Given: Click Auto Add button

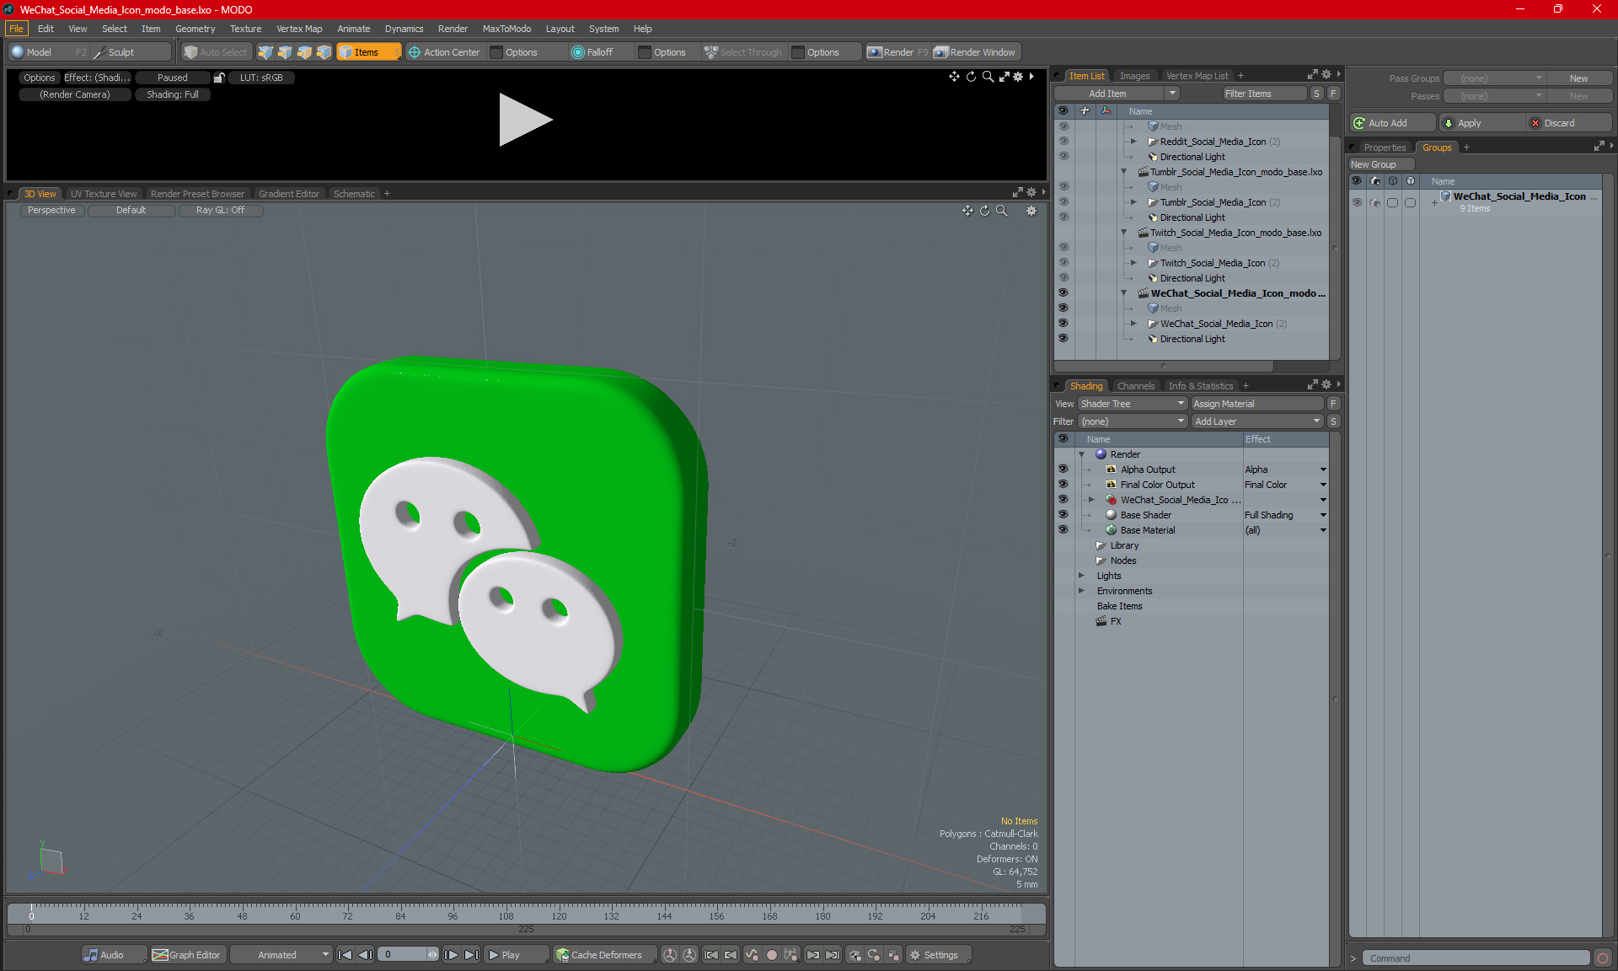Looking at the screenshot, I should pos(1393,123).
